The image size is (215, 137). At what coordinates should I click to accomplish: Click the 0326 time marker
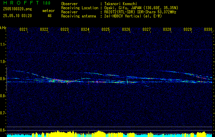pyautogui.click(x=126, y=29)
